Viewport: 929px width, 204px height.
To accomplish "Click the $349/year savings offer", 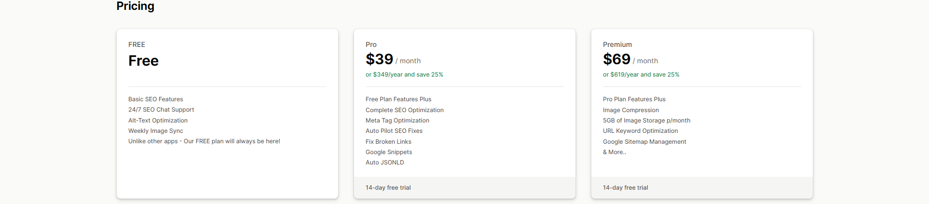I will (404, 75).
